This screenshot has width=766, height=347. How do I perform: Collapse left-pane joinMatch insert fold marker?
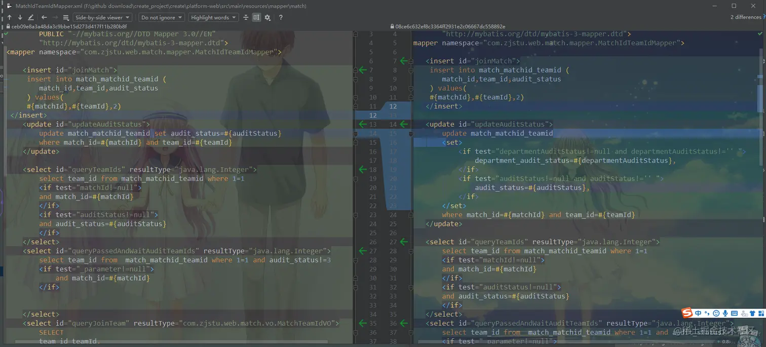(x=355, y=70)
